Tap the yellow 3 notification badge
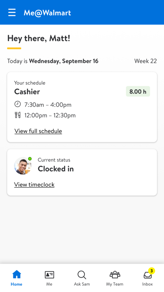This screenshot has height=292, width=164. 151,271
